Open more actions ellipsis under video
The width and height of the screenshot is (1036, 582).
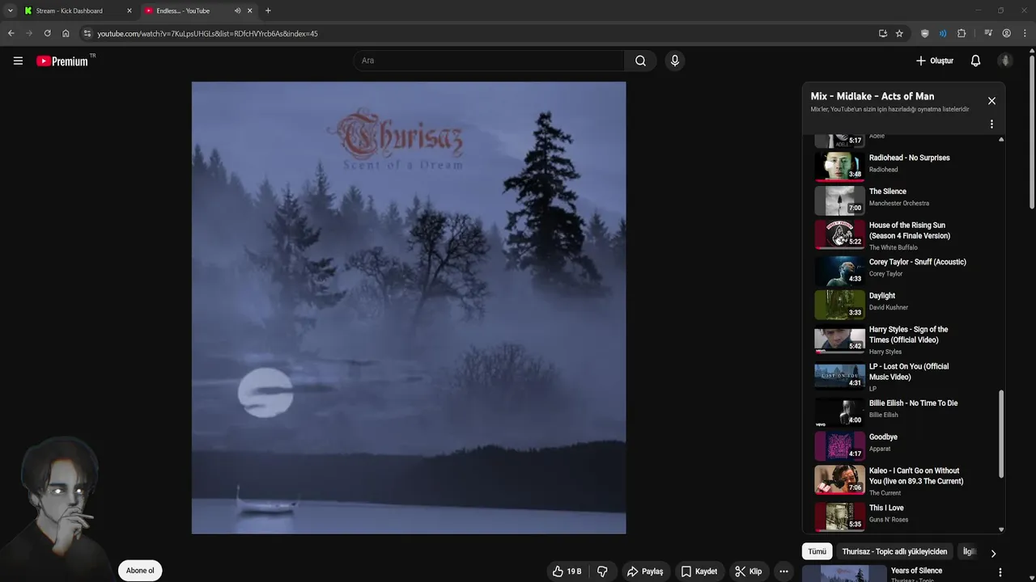coord(783,571)
